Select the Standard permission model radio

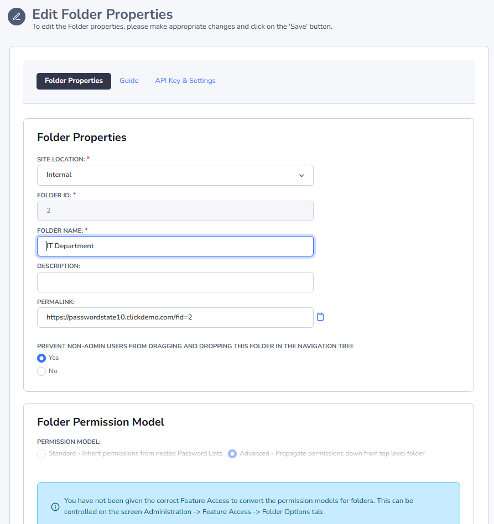click(41, 454)
